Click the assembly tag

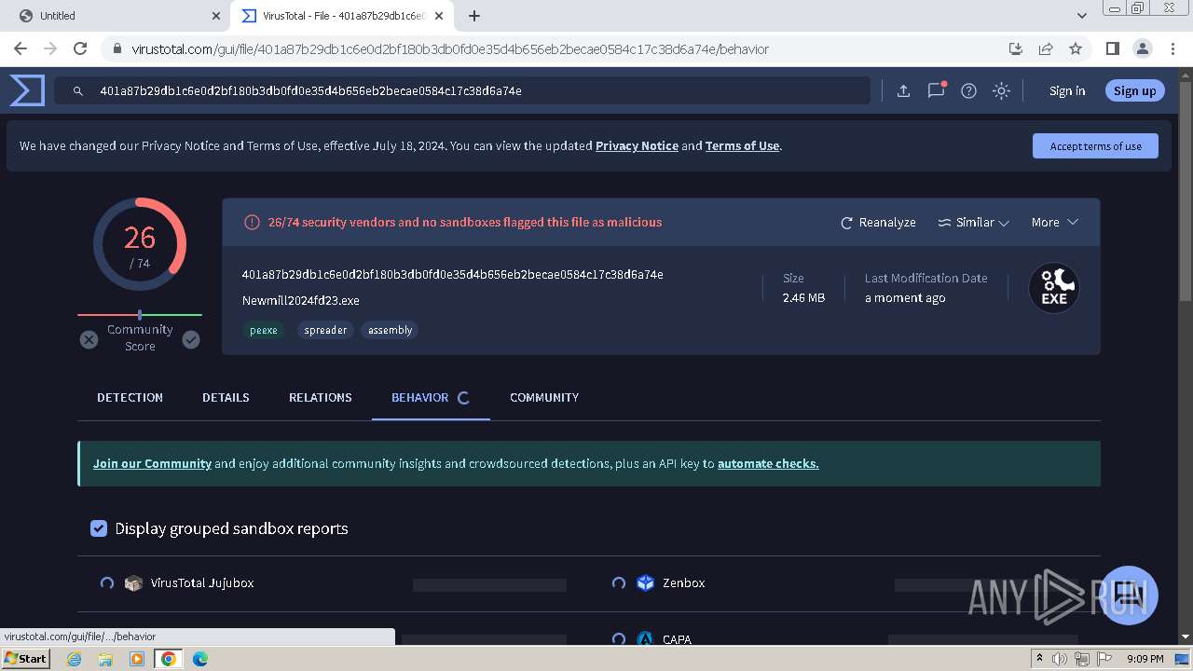tap(390, 330)
